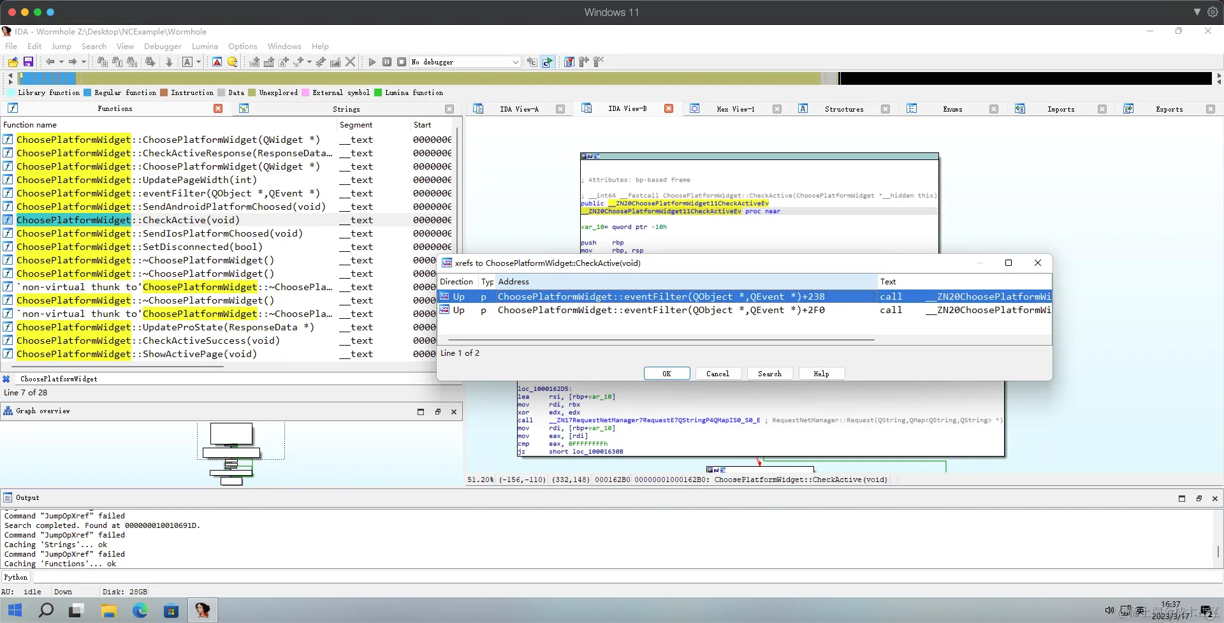The image size is (1224, 623).
Task: Open the forward history dropdown arrow
Action: coord(84,62)
